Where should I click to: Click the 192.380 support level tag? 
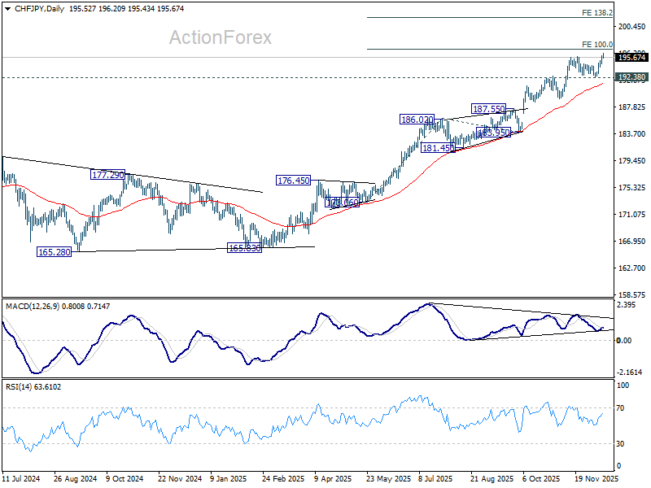coord(632,77)
